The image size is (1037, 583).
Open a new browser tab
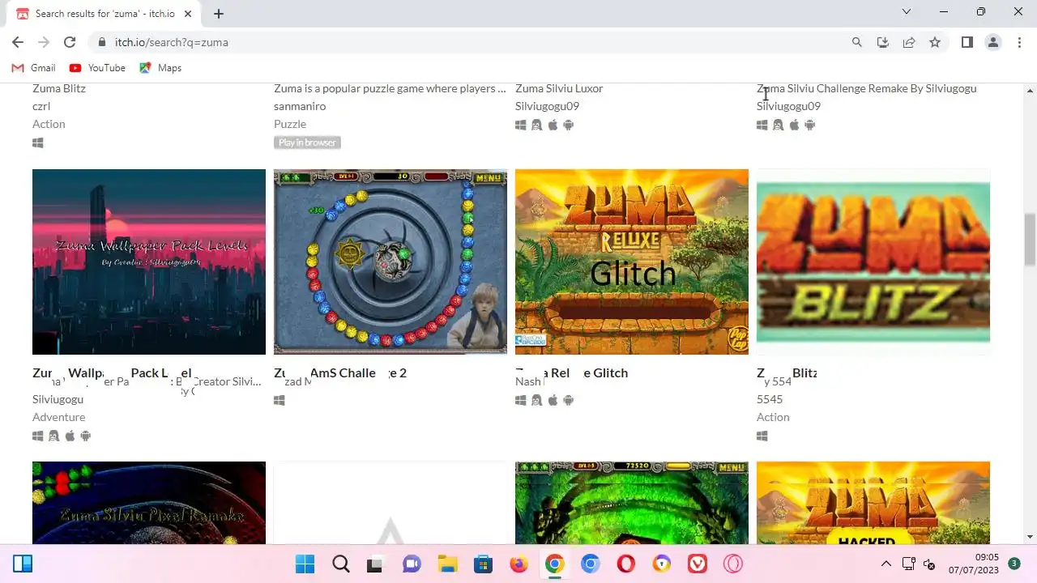click(x=219, y=14)
